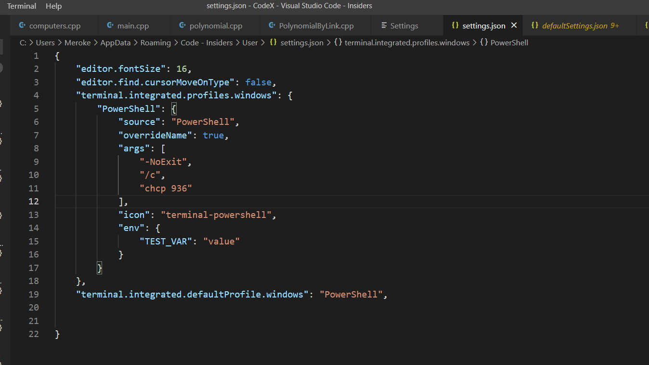The width and height of the screenshot is (649, 365).
Task: Click the 9+ badge on defaultSettings.json tab
Action: (615, 26)
